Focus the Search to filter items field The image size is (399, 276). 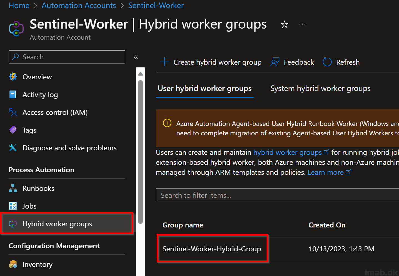coord(277,195)
